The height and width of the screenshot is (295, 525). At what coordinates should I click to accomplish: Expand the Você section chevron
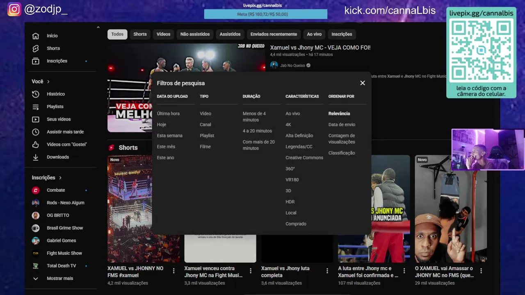48,82
